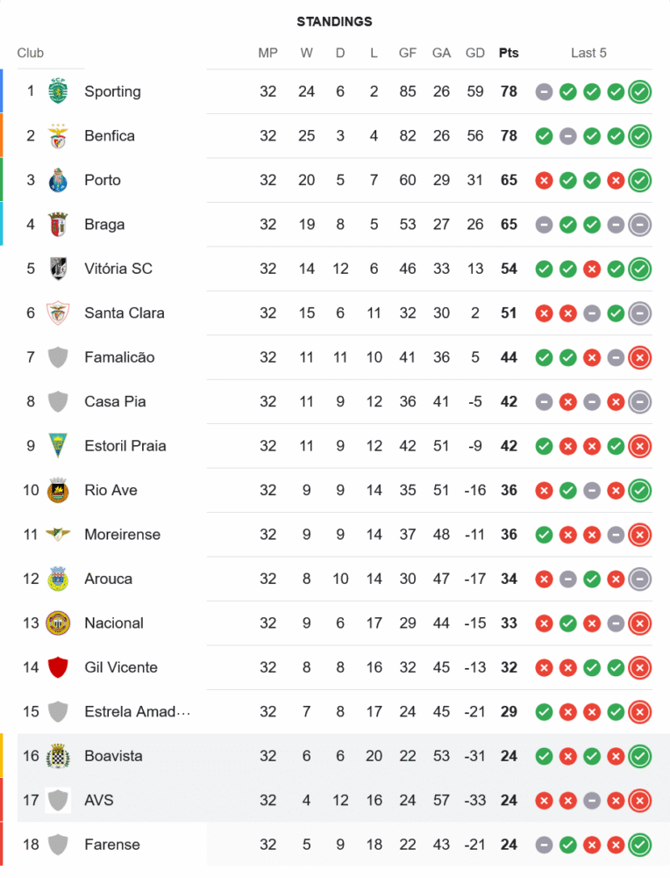Click Braga's latest draw result icon
Image resolution: width=670 pixels, height=878 pixels.
pos(640,225)
